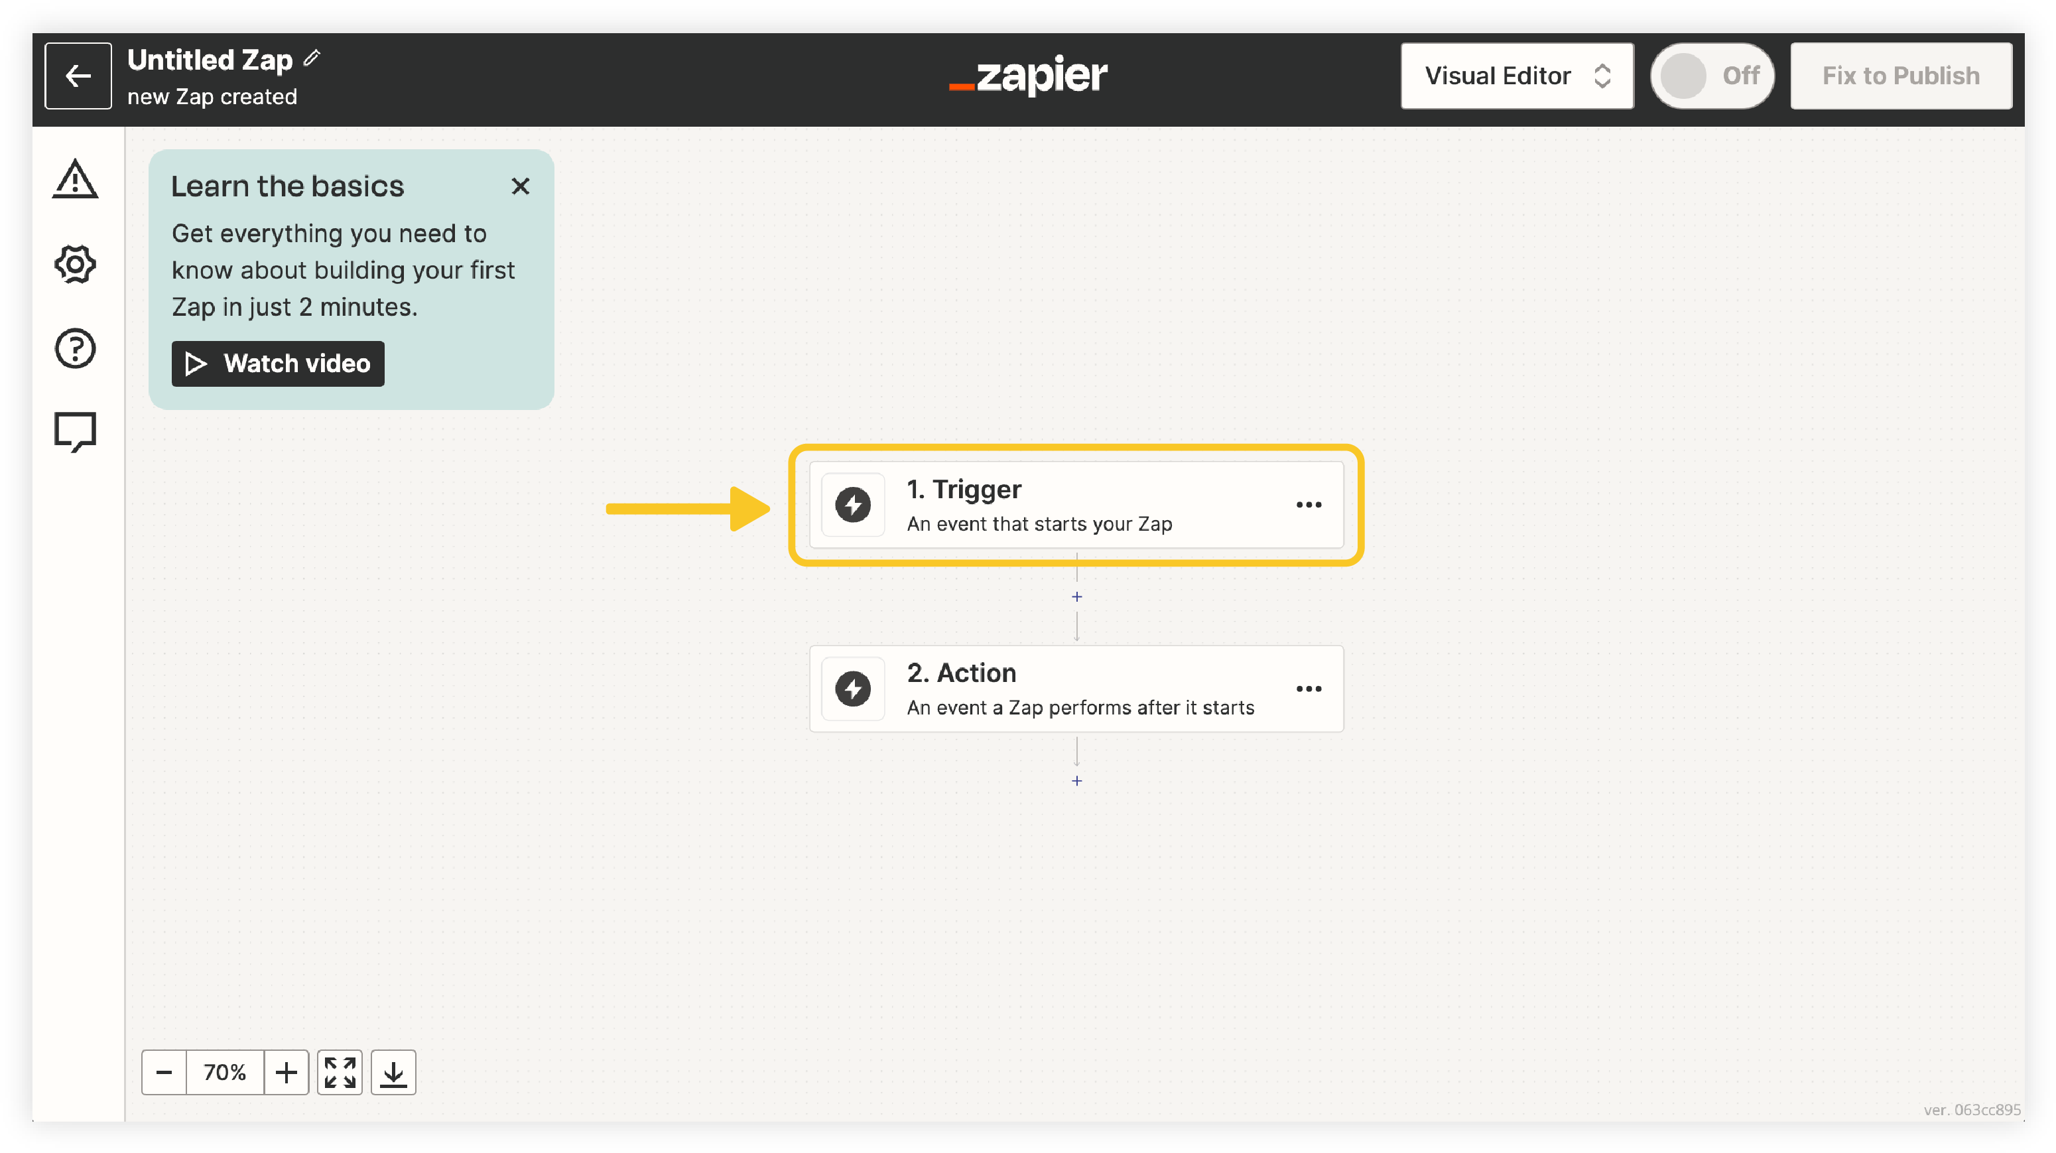Fit Zap to view using expand icon
This screenshot has height=1153, width=2056.
pyautogui.click(x=339, y=1071)
